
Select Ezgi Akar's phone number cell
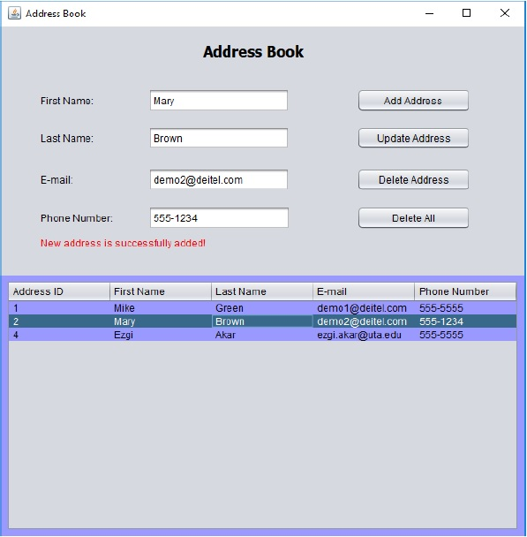click(465, 335)
